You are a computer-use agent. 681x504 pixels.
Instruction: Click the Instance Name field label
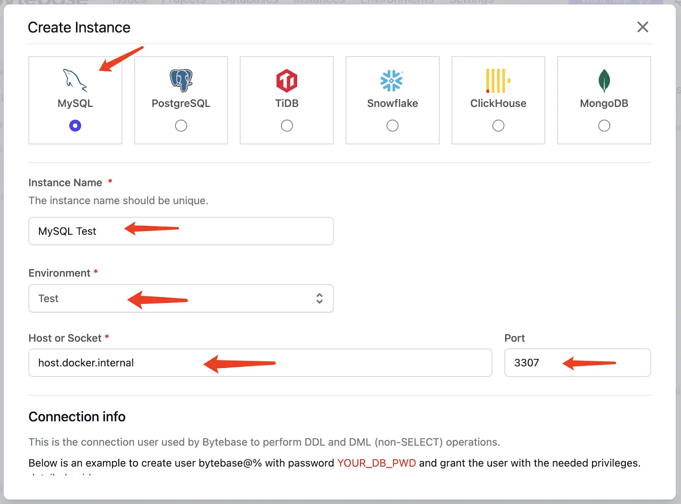(65, 182)
